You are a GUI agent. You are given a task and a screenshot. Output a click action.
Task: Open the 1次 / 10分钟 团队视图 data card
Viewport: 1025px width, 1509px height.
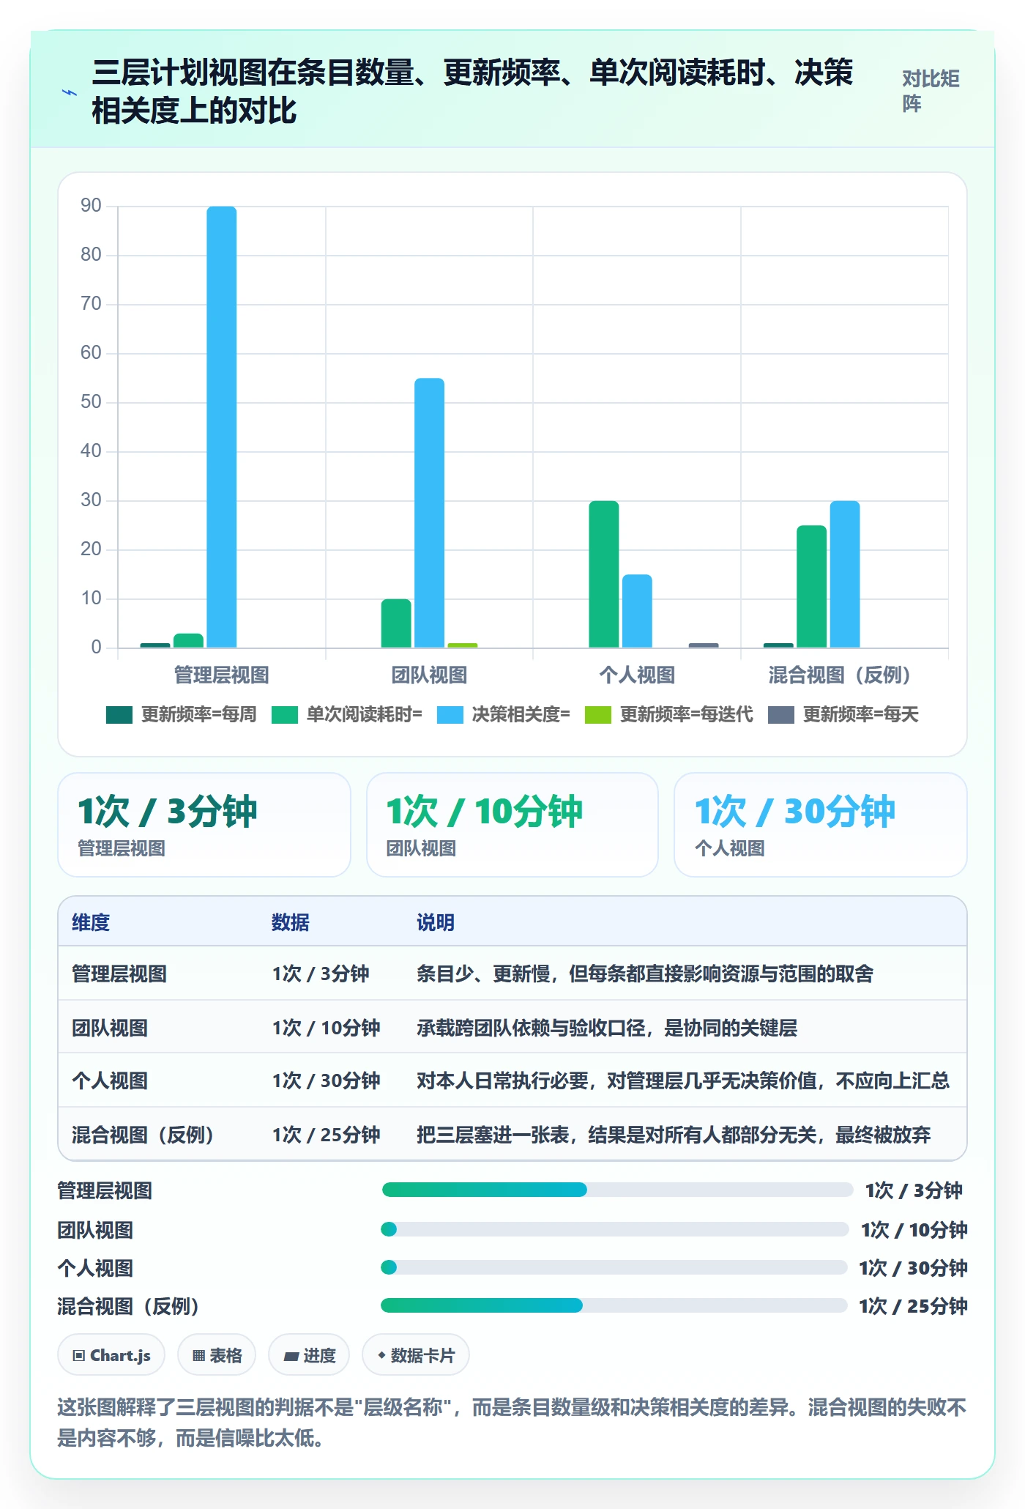point(512,825)
